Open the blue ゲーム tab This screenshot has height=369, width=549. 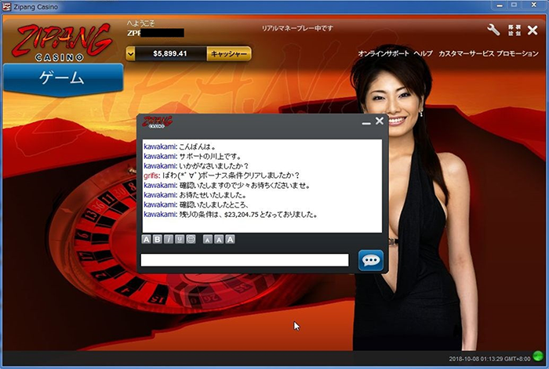(x=62, y=78)
